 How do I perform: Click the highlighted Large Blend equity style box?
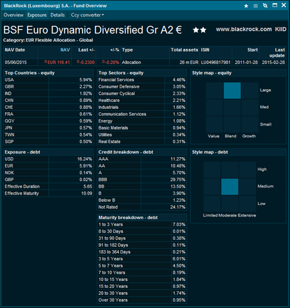tap(232, 90)
